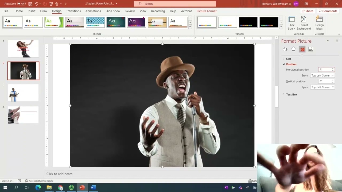
Task: Open Fill & Line tab in Format Picture
Action: (x=285, y=49)
